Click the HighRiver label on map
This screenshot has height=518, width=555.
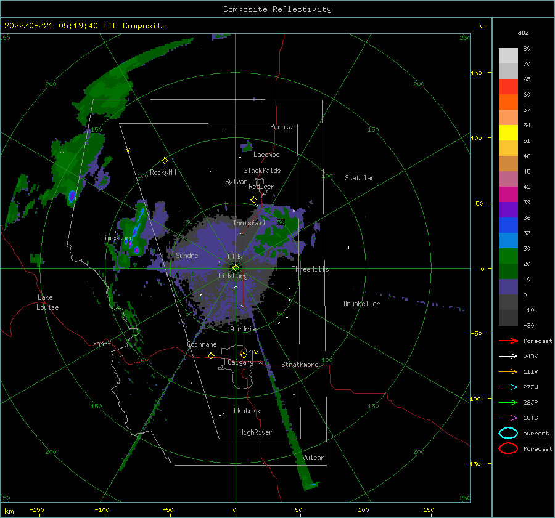[256, 432]
